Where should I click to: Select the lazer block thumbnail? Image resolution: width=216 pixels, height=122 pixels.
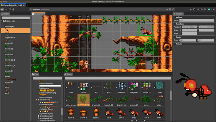(71, 88)
